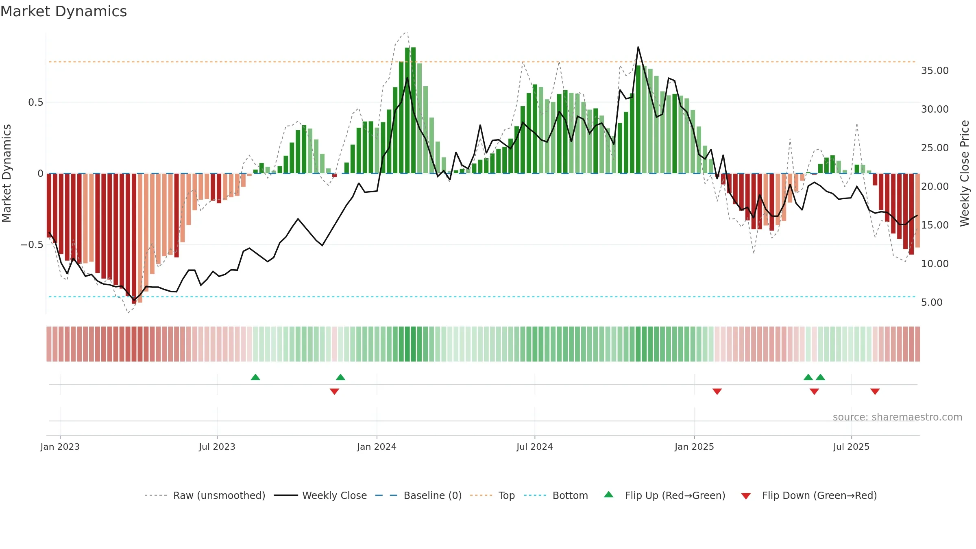976x549 pixels.
Task: Click the 35.00 price axis value
Action: [935, 70]
